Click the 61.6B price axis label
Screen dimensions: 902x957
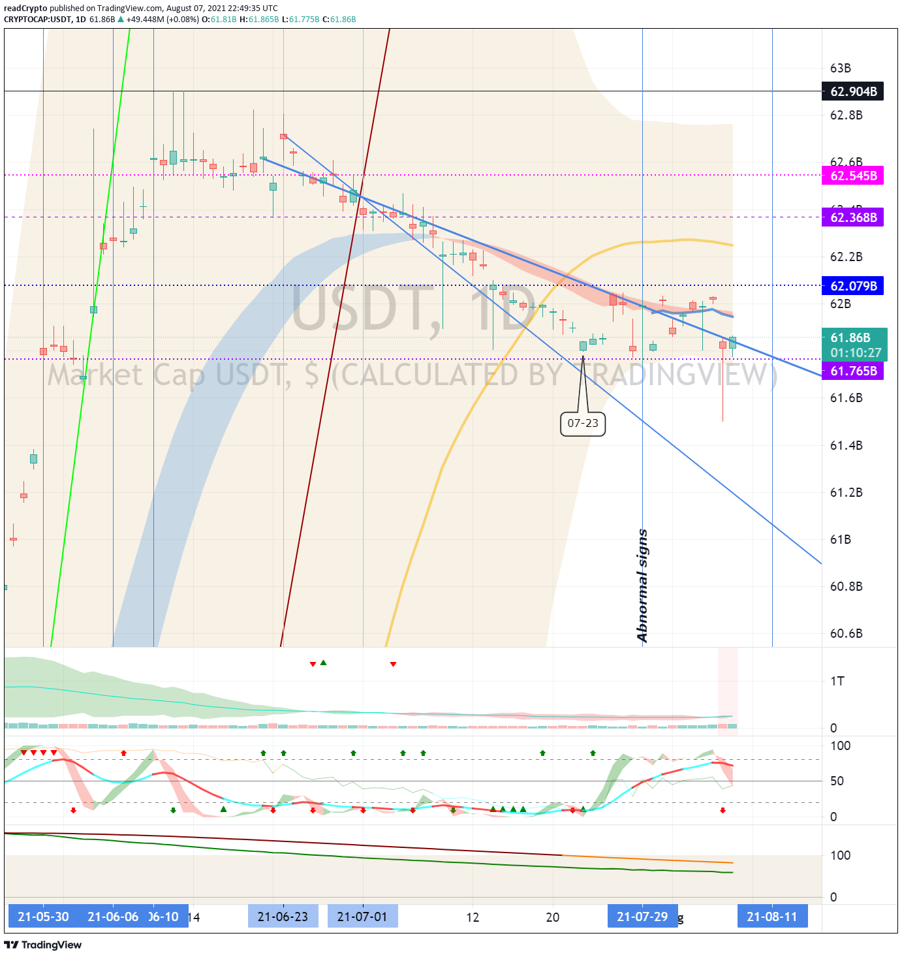846,398
